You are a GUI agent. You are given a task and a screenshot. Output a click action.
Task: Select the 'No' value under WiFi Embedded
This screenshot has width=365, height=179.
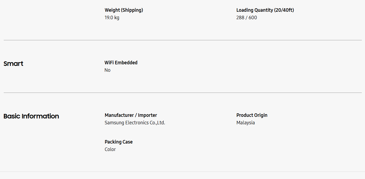click(x=107, y=70)
